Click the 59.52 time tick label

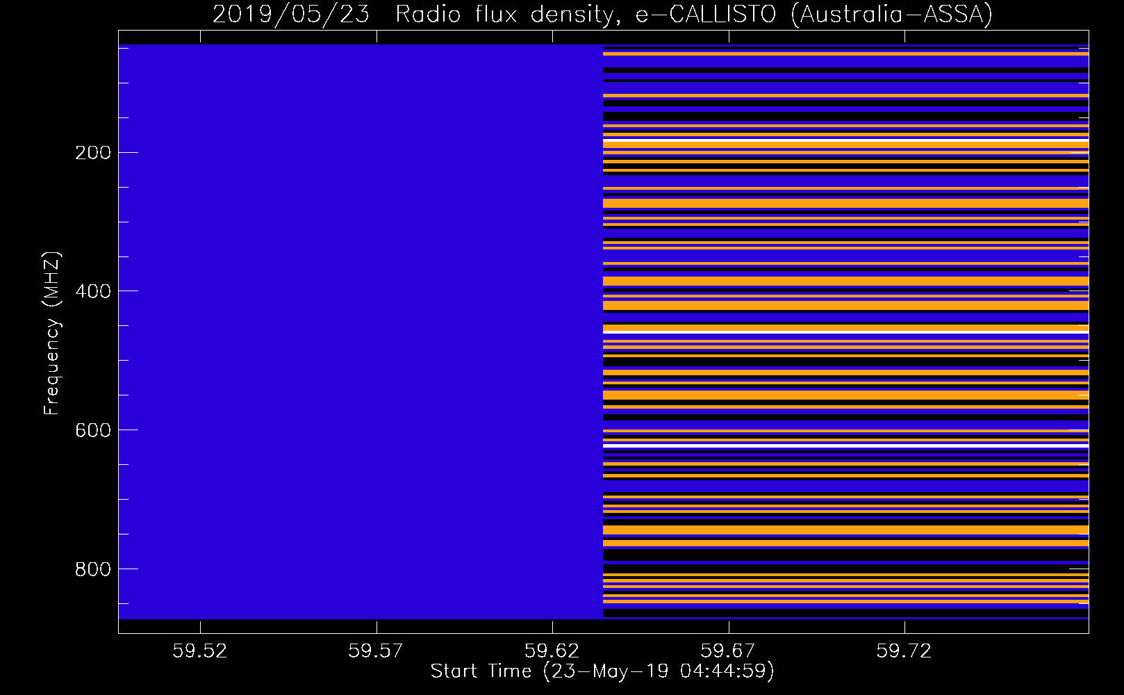tap(200, 651)
